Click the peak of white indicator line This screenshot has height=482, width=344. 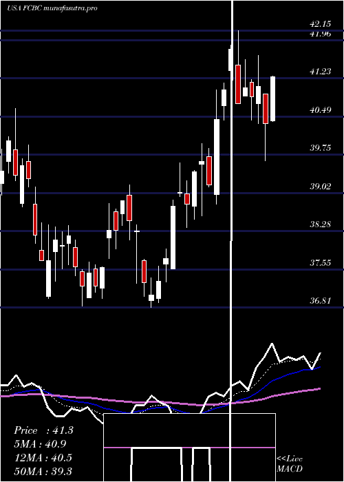coord(272,344)
